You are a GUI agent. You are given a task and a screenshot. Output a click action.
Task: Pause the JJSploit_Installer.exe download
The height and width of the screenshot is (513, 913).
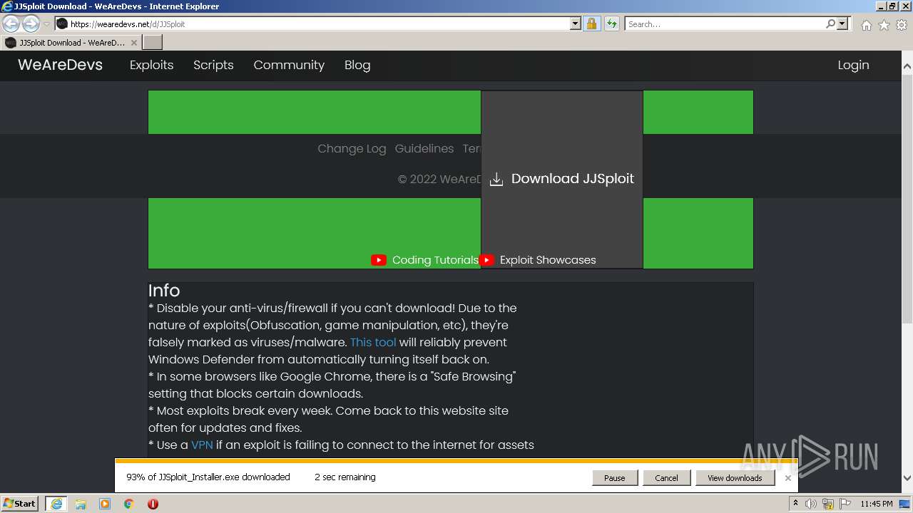[615, 478]
